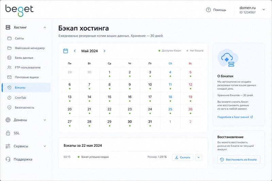This screenshot has height=181, width=272.
Task: Expand the Домены section chevron
Action: click(x=45, y=120)
